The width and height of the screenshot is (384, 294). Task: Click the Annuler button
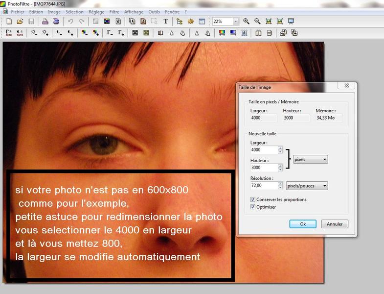[x=335, y=224]
